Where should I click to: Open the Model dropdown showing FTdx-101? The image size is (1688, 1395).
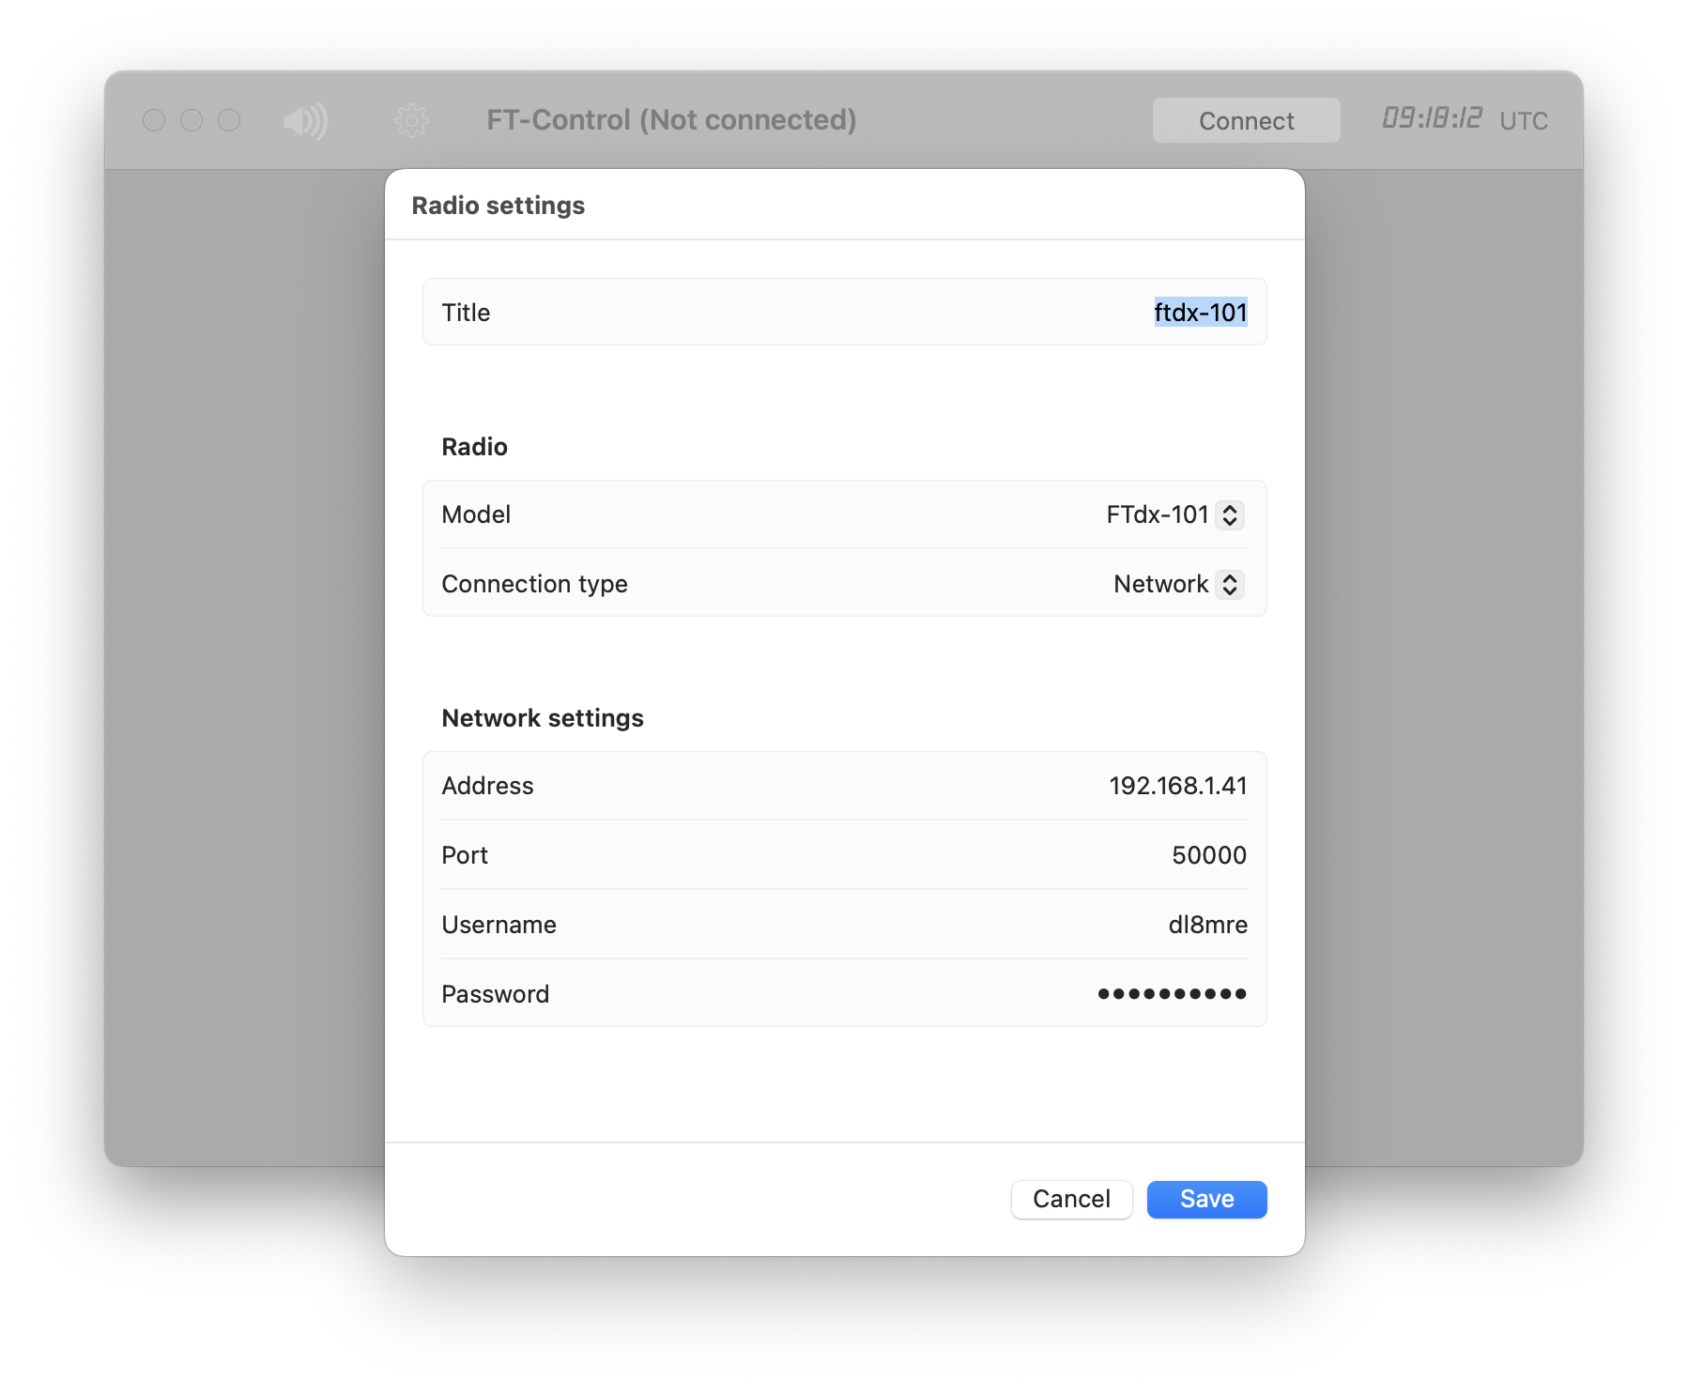pyautogui.click(x=1174, y=514)
